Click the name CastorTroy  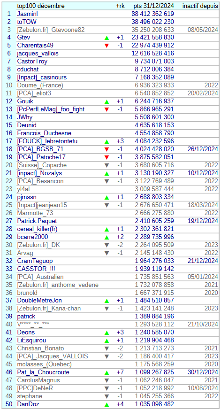coord(32,62)
